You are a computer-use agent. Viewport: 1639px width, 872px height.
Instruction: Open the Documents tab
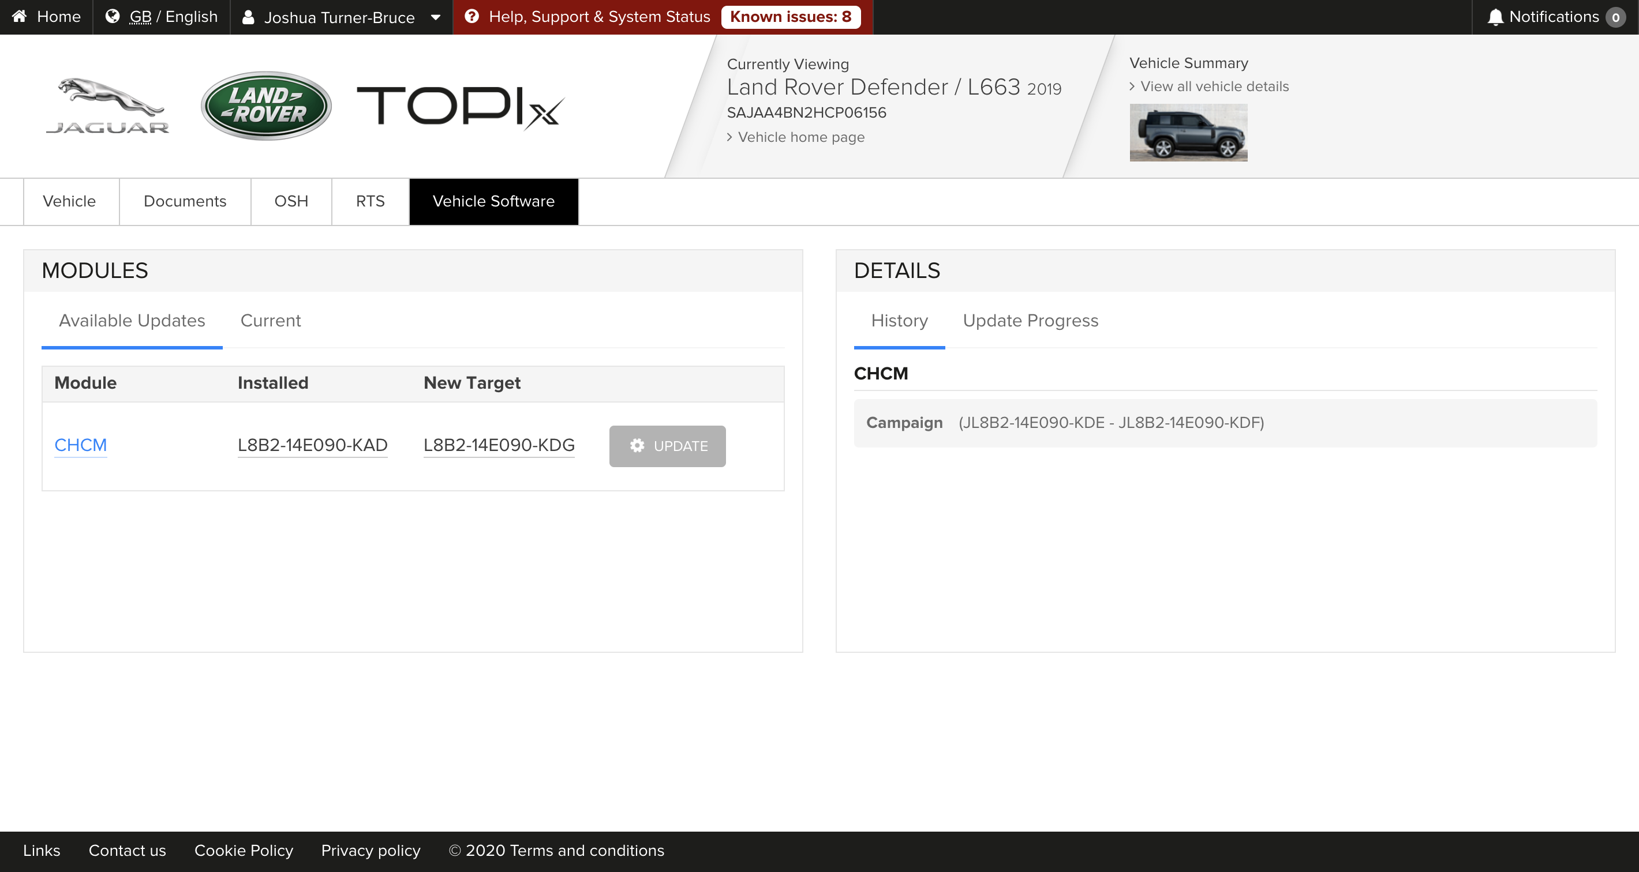click(185, 202)
